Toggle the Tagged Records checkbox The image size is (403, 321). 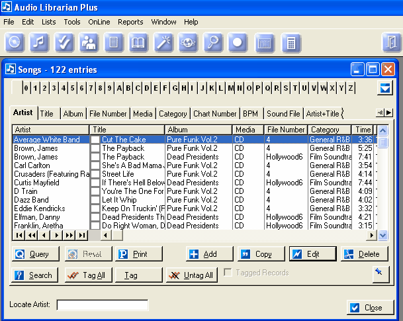pos(228,272)
